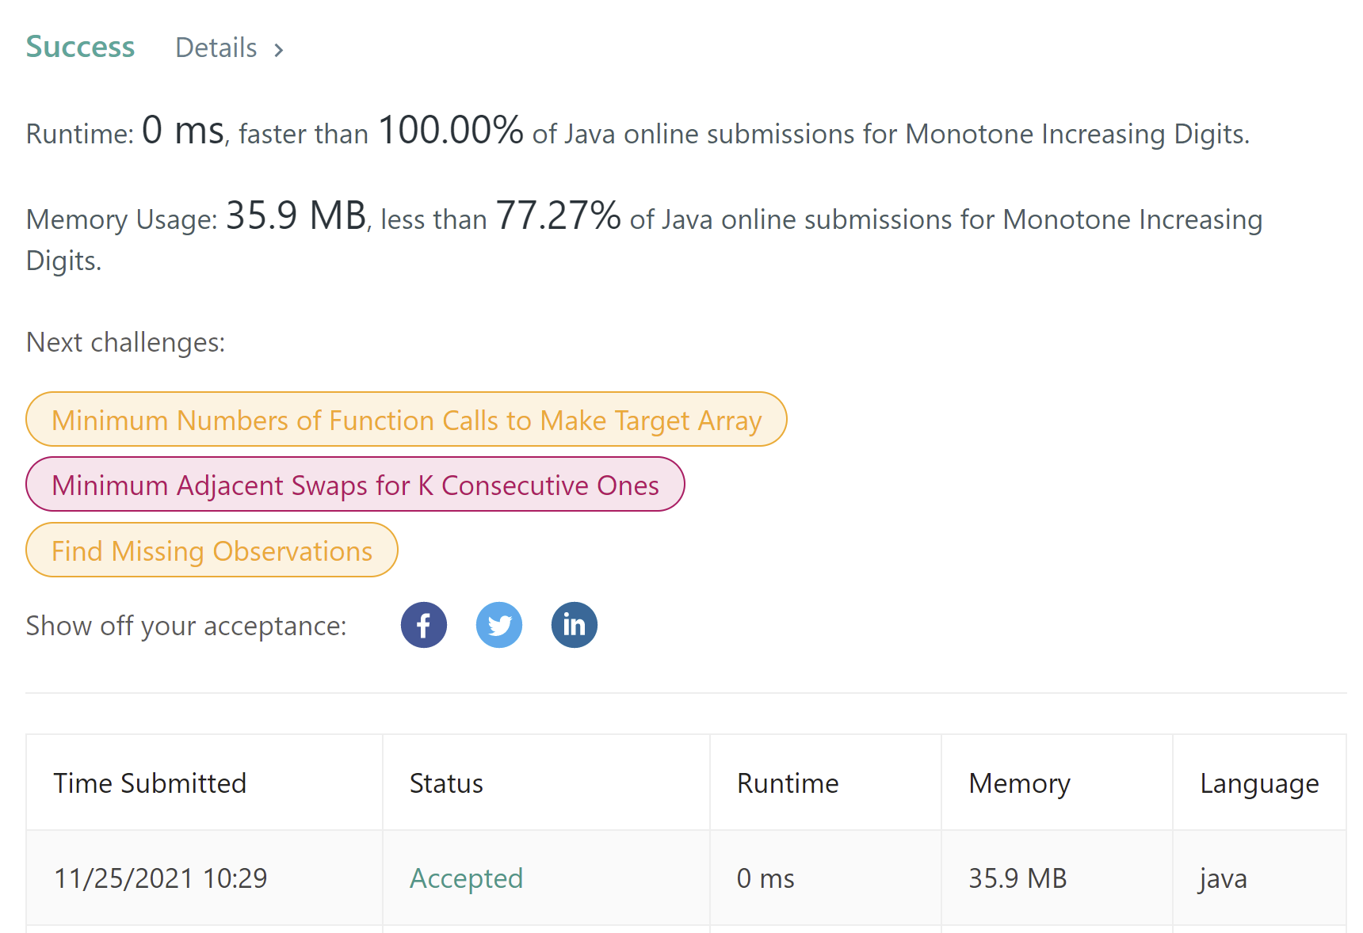Click the Success result heading

(x=80, y=47)
